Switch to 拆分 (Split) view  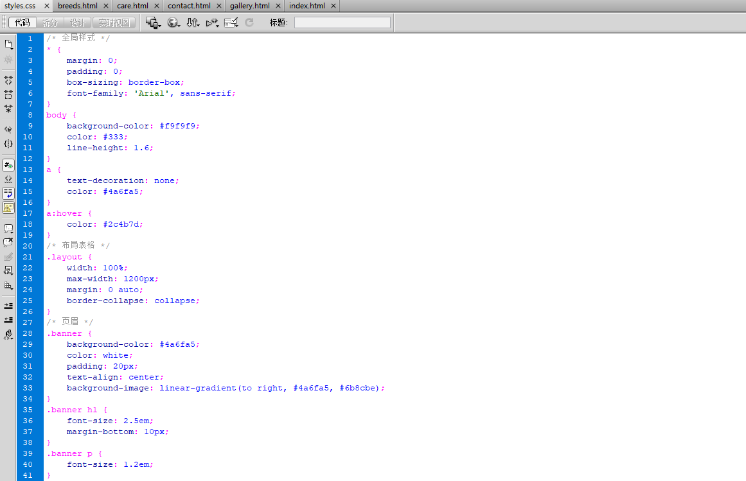pyautogui.click(x=50, y=22)
